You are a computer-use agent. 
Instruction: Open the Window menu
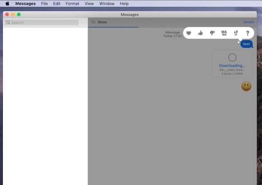[107, 4]
